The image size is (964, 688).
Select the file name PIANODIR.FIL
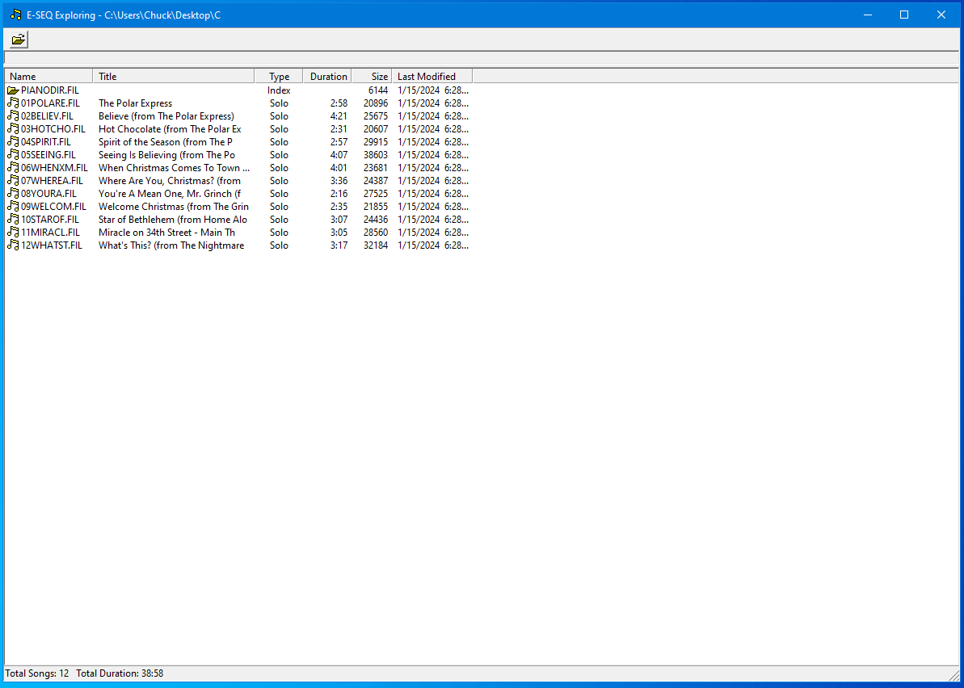pyautogui.click(x=50, y=90)
